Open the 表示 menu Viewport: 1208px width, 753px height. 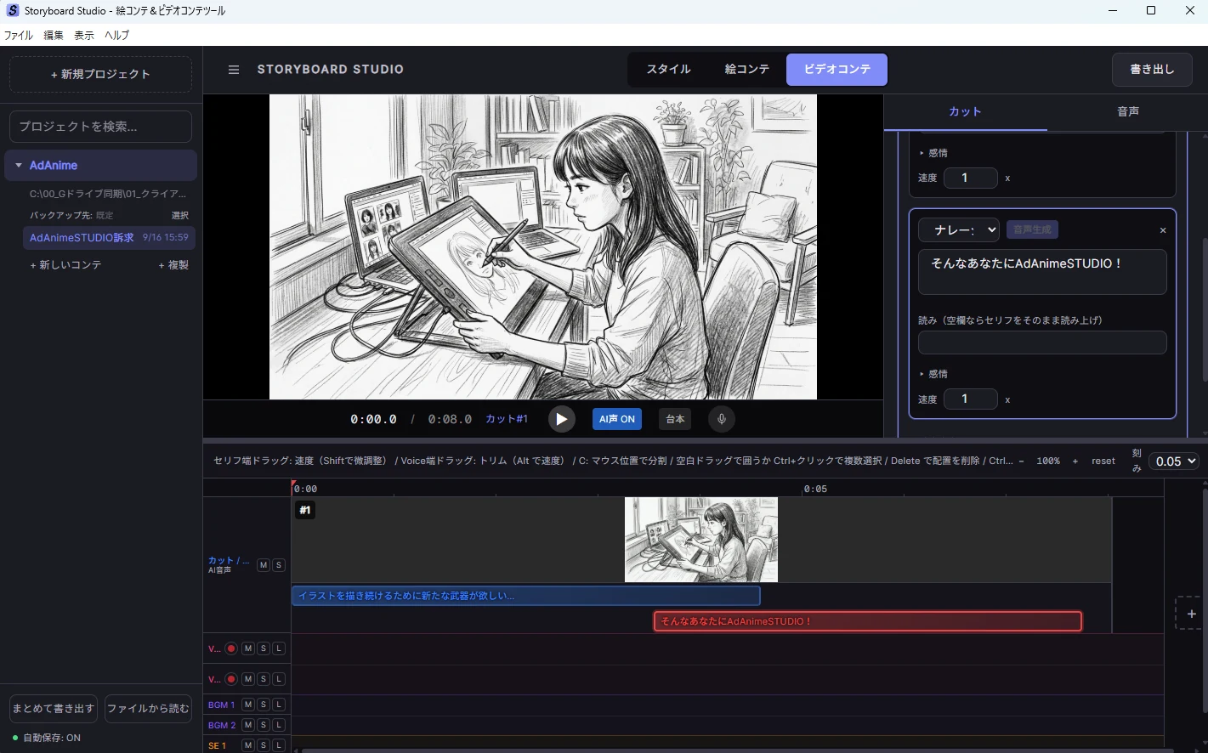84,35
